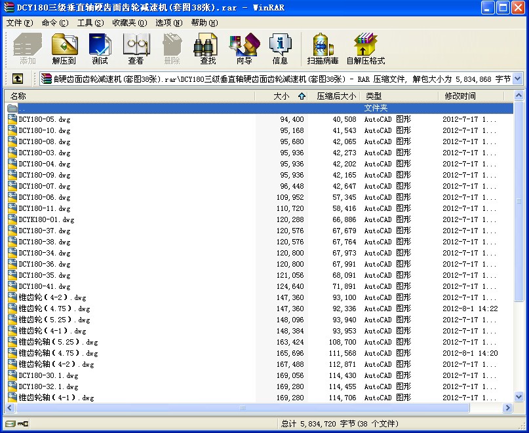Go up one level with the folder arrow icon
This screenshot has height=433, width=529.
(x=18, y=79)
